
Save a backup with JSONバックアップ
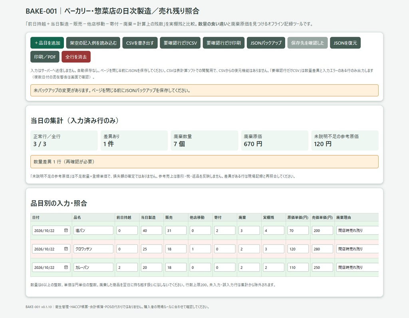[266, 43]
